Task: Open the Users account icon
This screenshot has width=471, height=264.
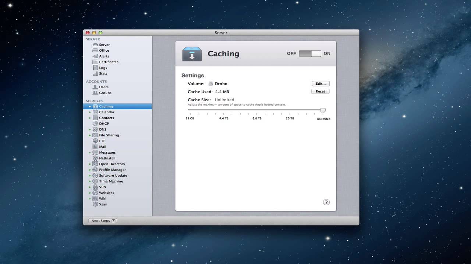Action: pyautogui.click(x=95, y=87)
